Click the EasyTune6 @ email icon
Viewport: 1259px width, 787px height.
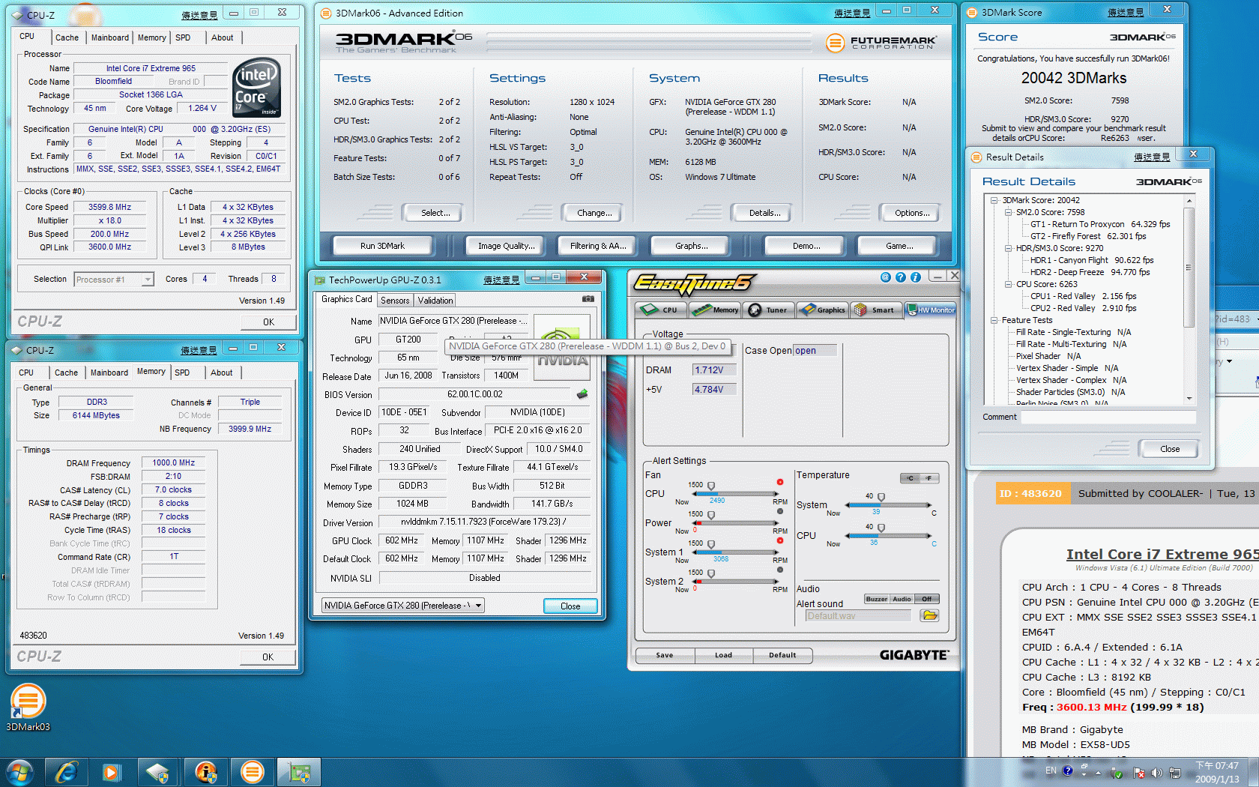[885, 277]
